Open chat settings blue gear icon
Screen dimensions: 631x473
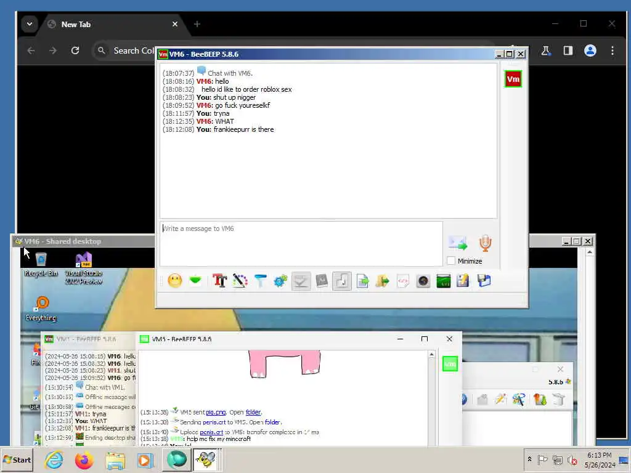280,281
